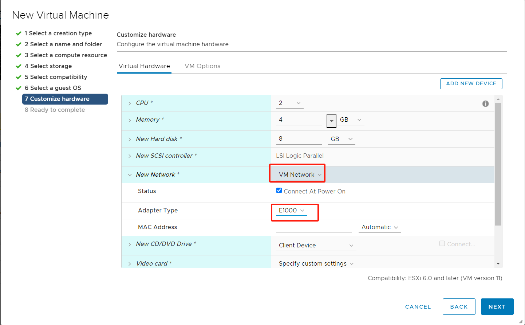Image resolution: width=525 pixels, height=325 pixels.
Task: Open the memory size dropdown arrow
Action: pyautogui.click(x=331, y=121)
